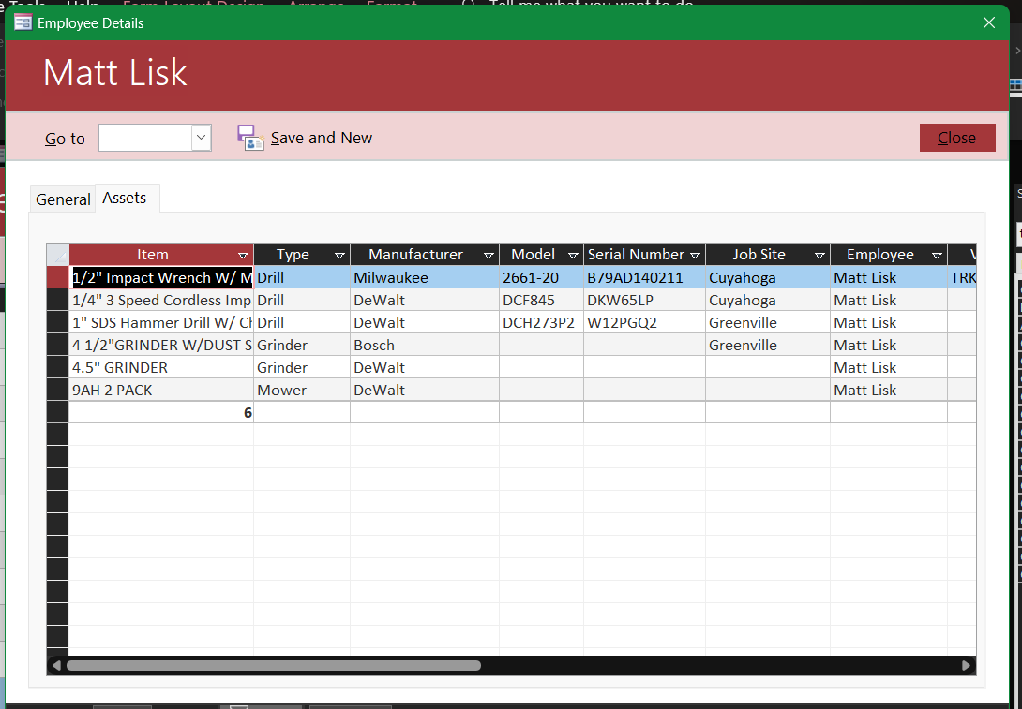The image size is (1022, 709).
Task: Select the 1" SDS Hammer Drill item cell
Action: (x=161, y=323)
